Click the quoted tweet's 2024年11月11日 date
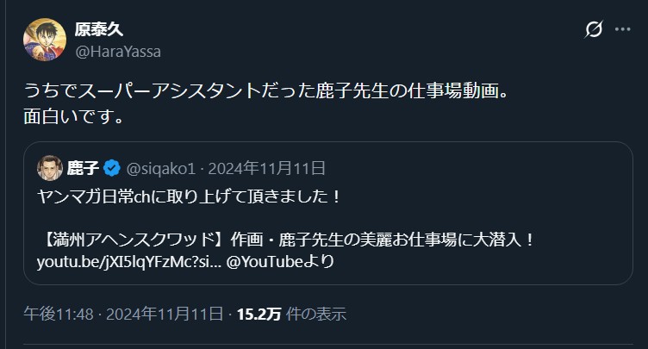Screen dimensions: 648x349 click(x=270, y=167)
